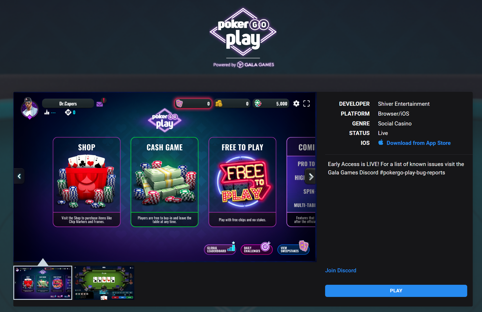This screenshot has height=312, width=482.
Task: Select the Cash Game card
Action: 164,182
